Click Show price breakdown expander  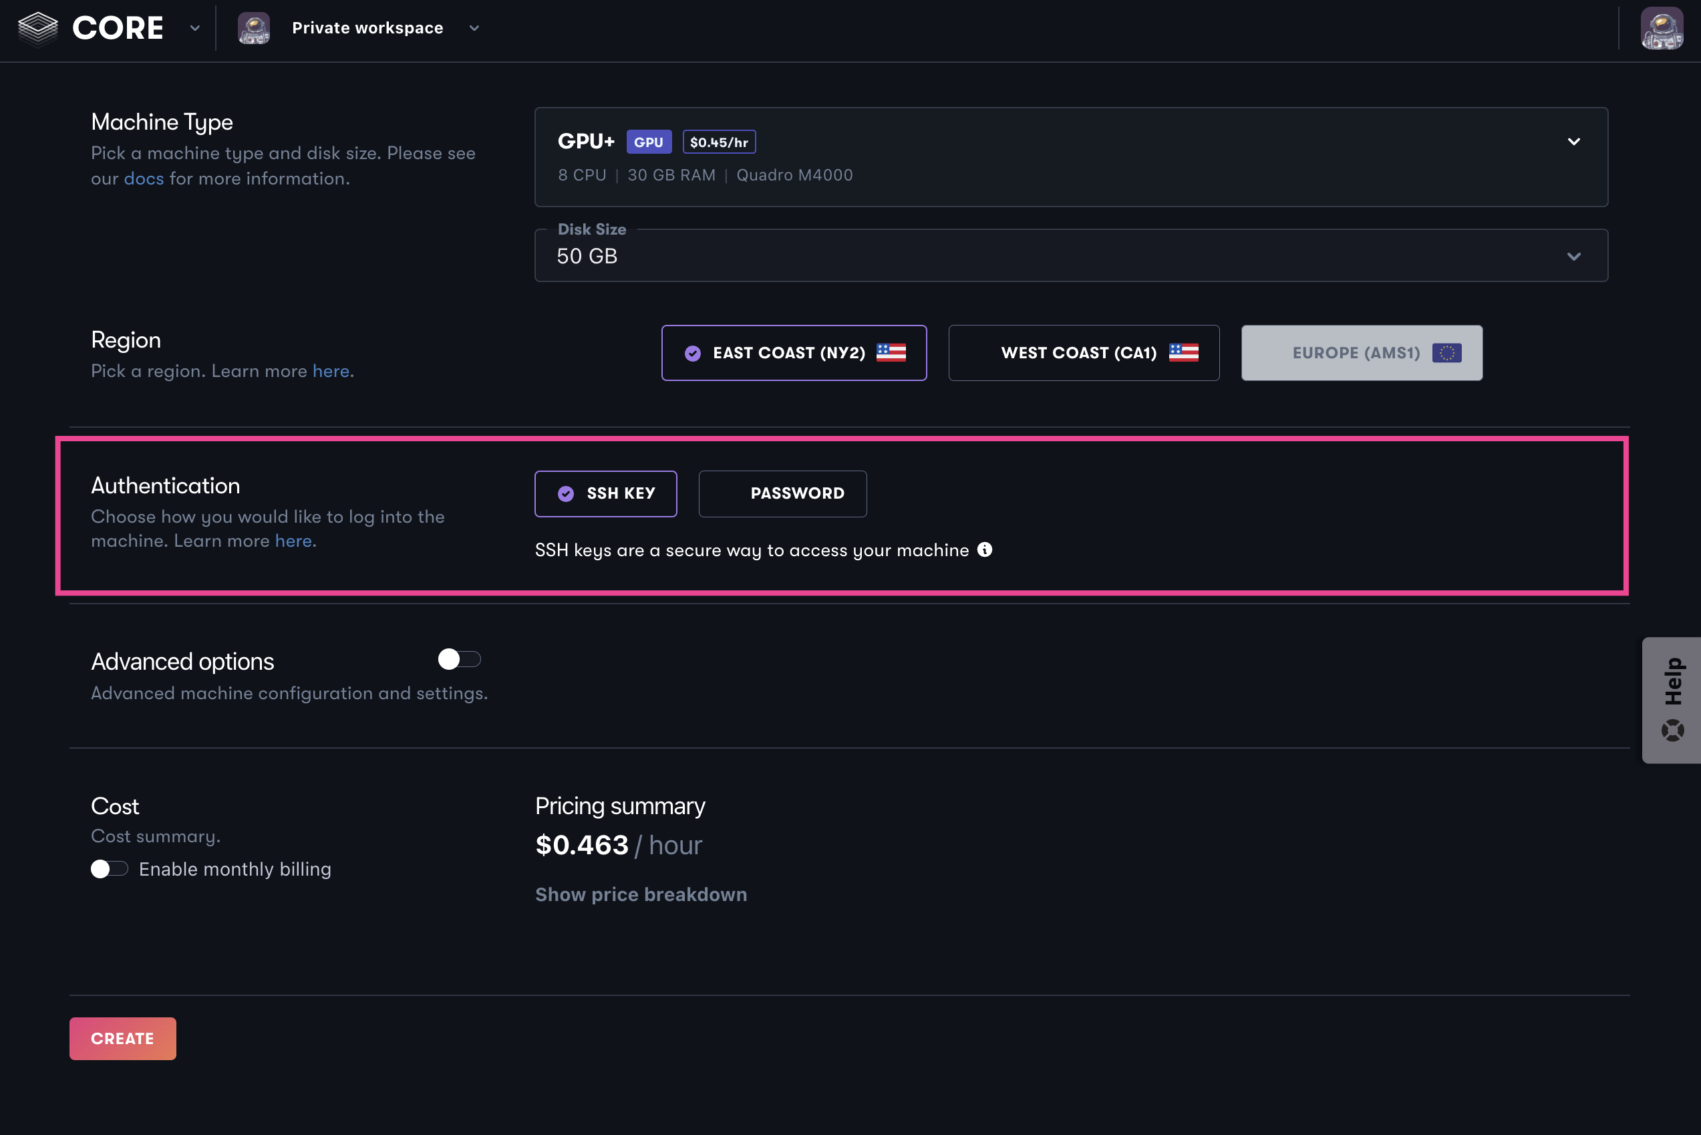[641, 894]
